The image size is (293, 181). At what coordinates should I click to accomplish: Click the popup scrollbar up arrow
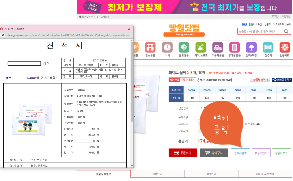(132, 40)
